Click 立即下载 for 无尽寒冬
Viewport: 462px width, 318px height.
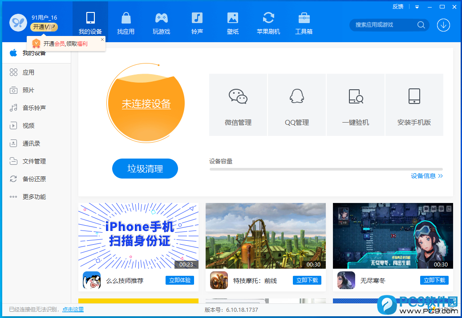pos(434,280)
